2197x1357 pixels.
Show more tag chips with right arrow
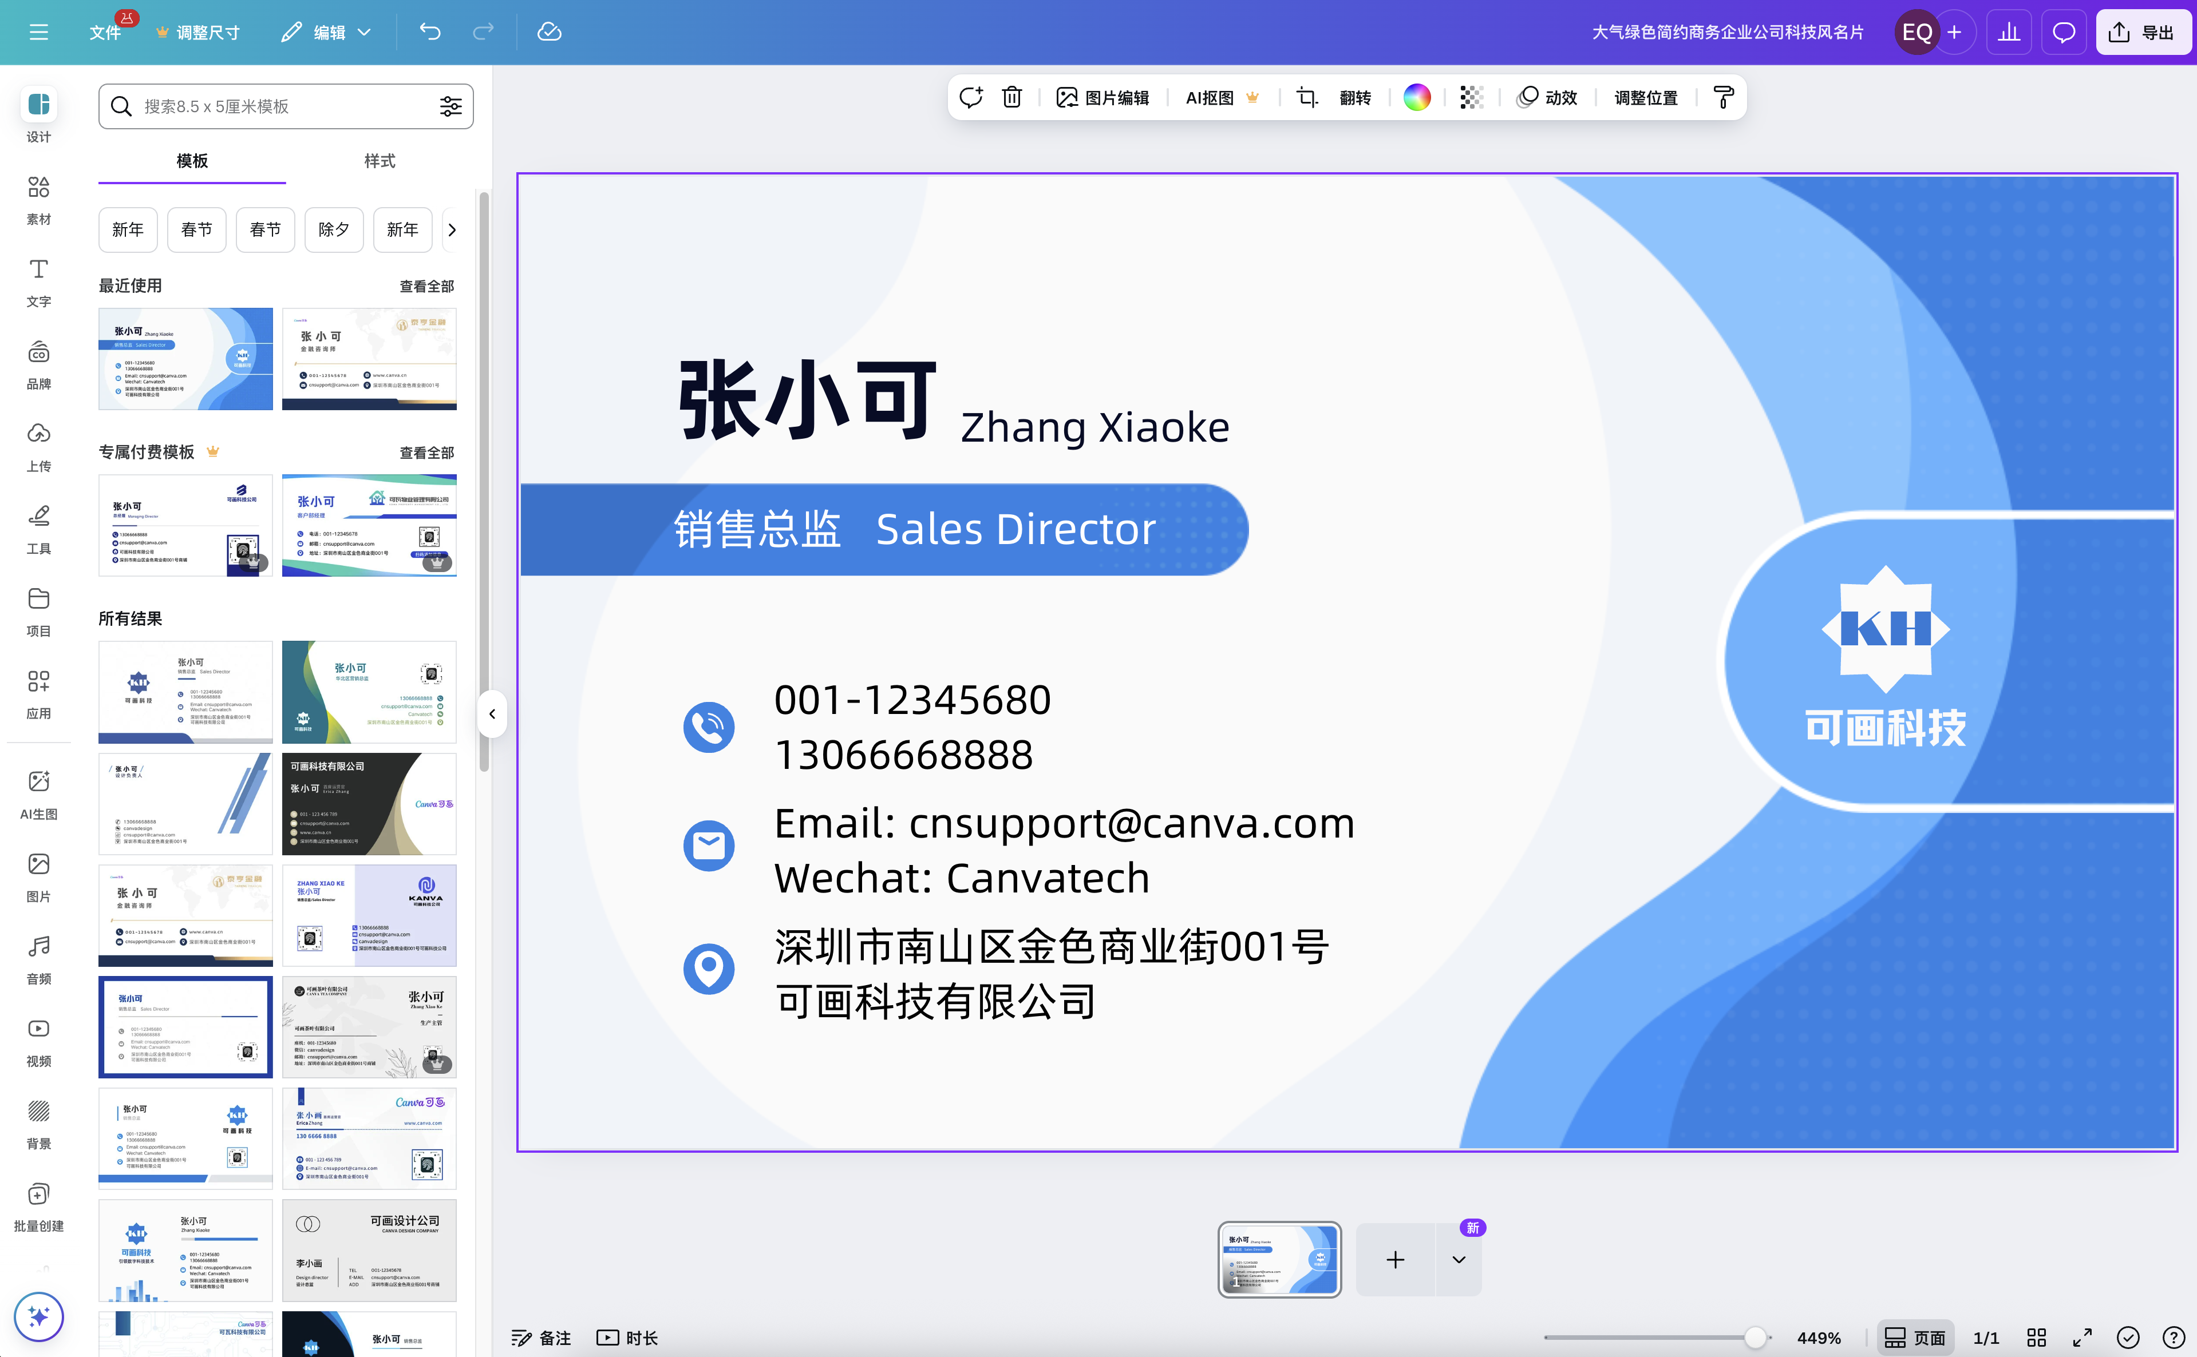pos(452,230)
